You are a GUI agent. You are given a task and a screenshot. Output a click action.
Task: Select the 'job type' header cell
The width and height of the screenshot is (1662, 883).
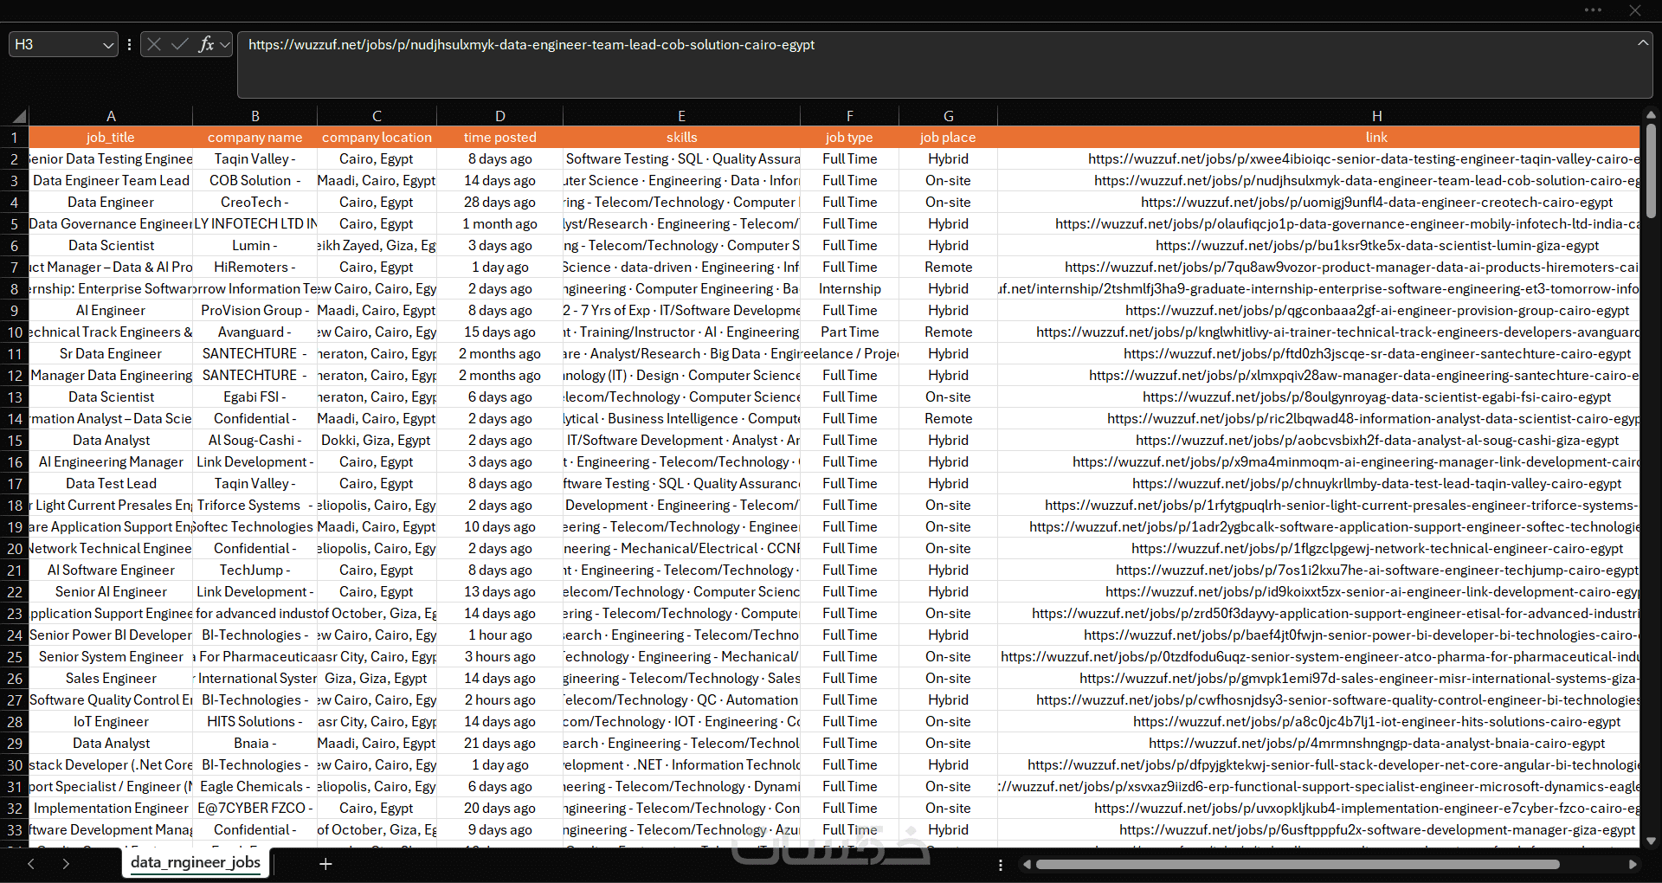849,138
